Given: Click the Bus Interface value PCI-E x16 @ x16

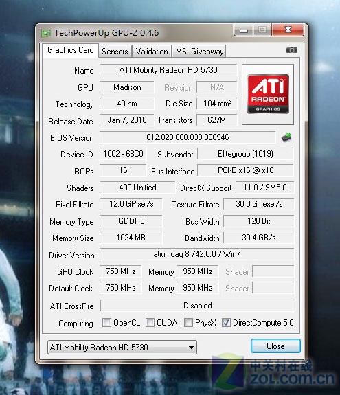Looking at the screenshot, I should point(245,170).
